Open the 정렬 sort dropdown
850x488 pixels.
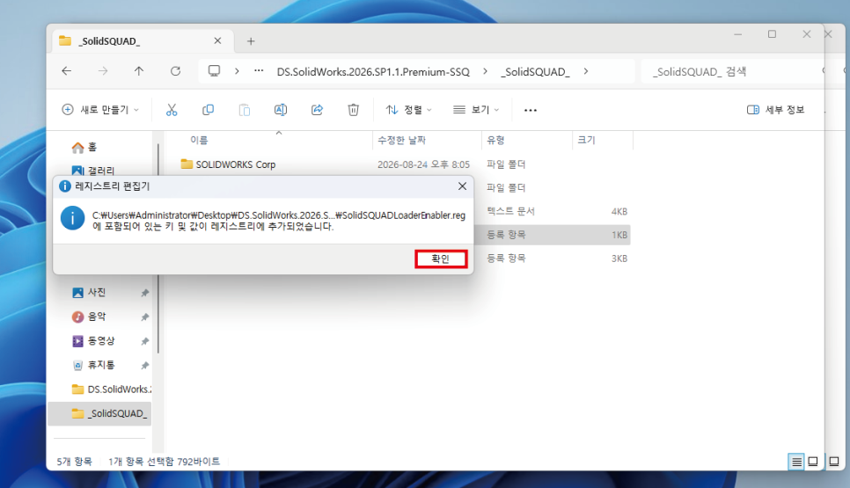tap(409, 110)
